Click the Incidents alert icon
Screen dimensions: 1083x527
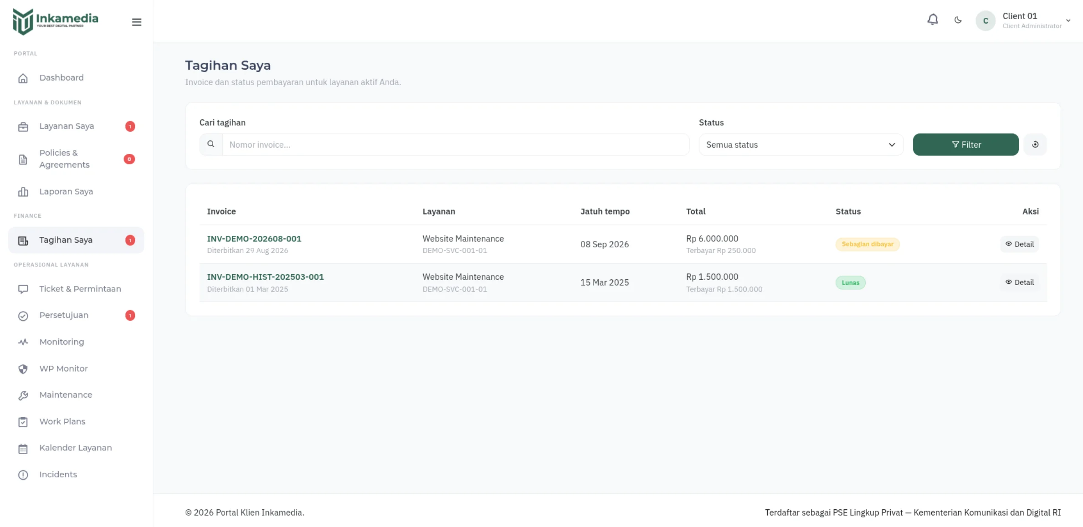[23, 475]
